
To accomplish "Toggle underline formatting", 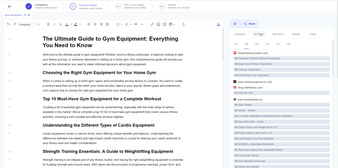I will pos(60,24).
